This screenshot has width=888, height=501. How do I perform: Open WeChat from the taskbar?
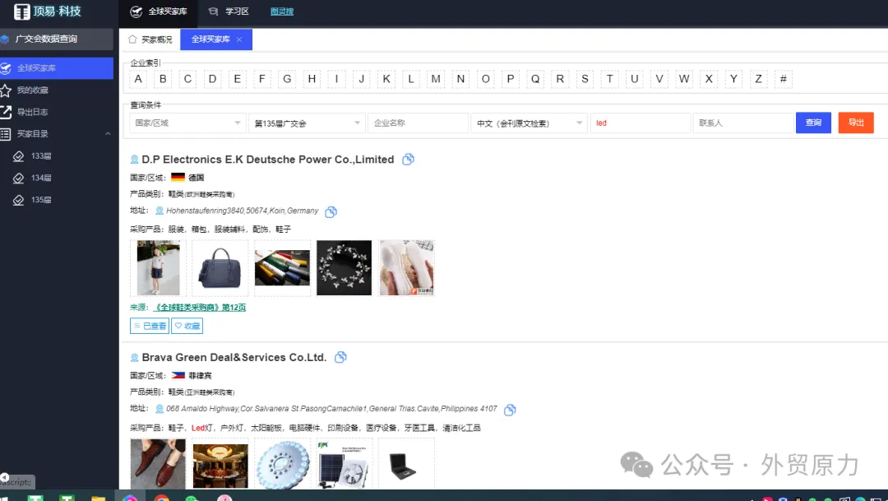click(x=192, y=499)
